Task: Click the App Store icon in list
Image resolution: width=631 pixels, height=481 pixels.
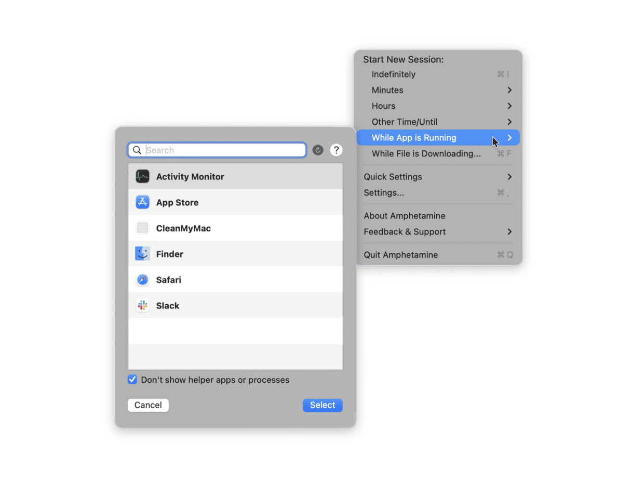Action: point(142,202)
